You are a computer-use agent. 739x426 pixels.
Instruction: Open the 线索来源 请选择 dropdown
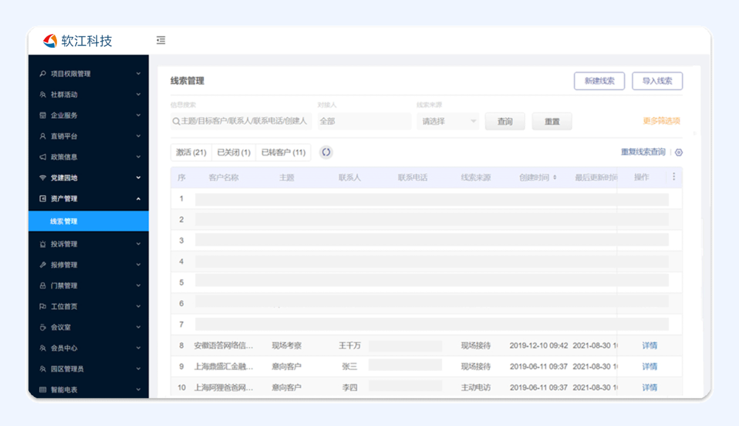448,122
